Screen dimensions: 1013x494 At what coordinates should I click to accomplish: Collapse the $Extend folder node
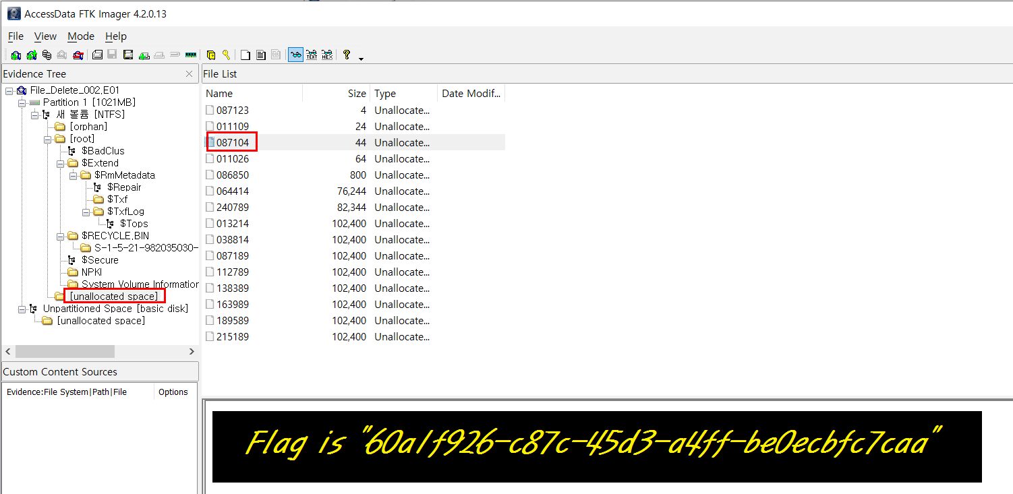[x=59, y=163]
